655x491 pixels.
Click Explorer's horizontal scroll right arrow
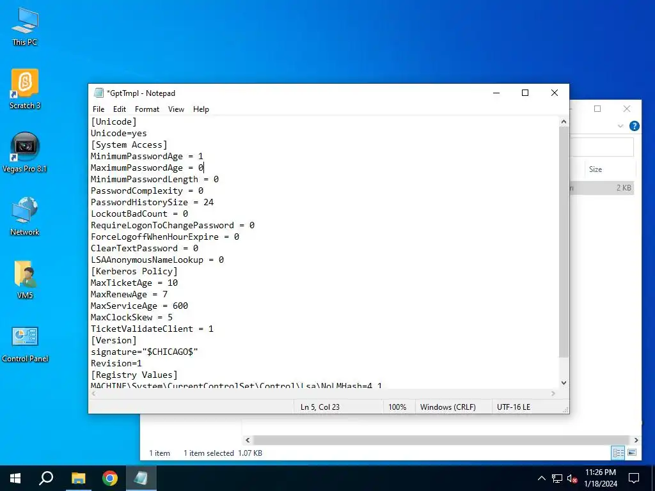[636, 440]
